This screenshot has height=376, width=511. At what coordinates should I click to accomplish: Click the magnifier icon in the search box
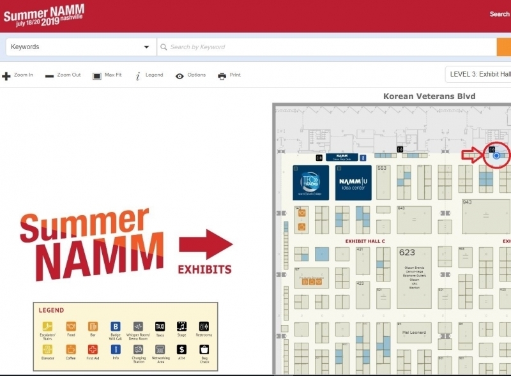(164, 47)
